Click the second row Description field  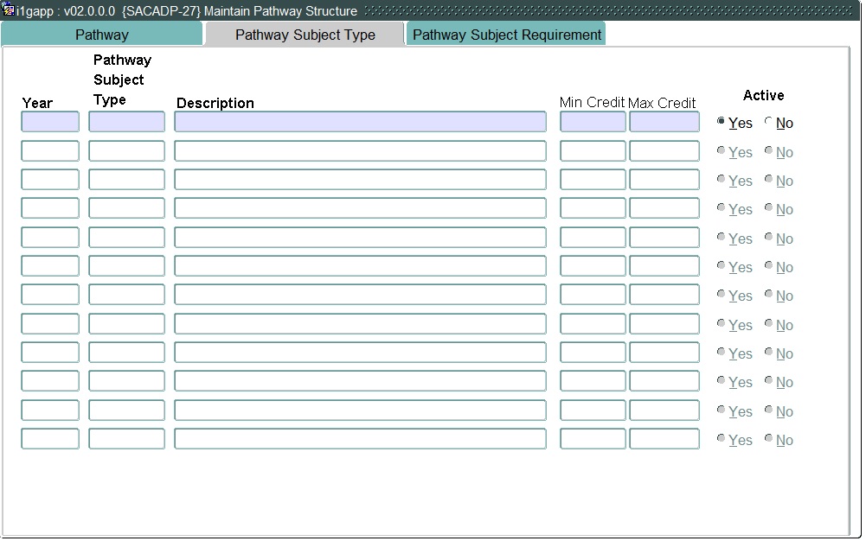click(x=360, y=151)
